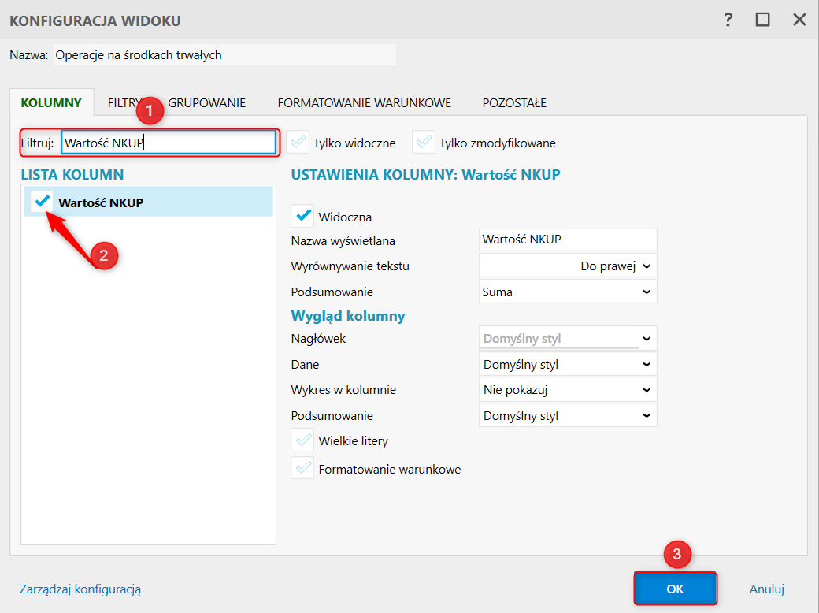Open the Dane style dropdown
This screenshot has width=819, height=613.
coord(568,365)
